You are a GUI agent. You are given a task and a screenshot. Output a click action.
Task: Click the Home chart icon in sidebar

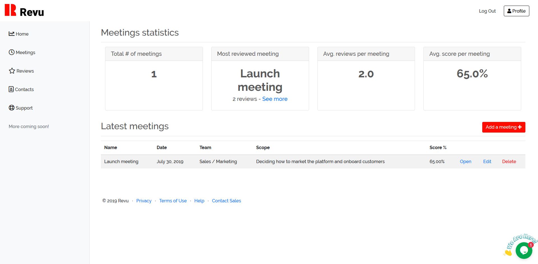pyautogui.click(x=11, y=34)
